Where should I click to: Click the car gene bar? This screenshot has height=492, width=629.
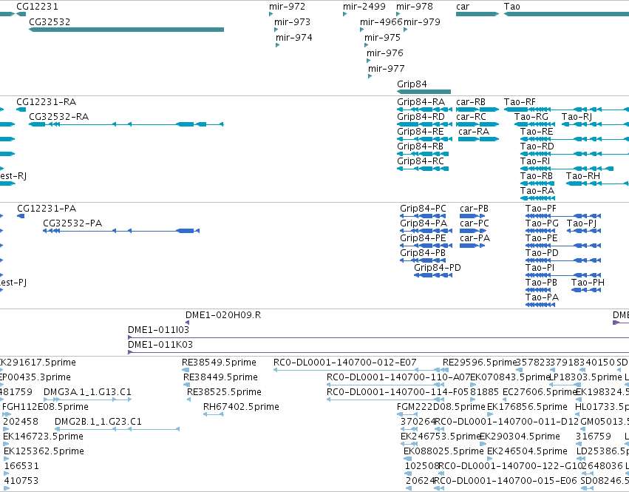[477, 14]
